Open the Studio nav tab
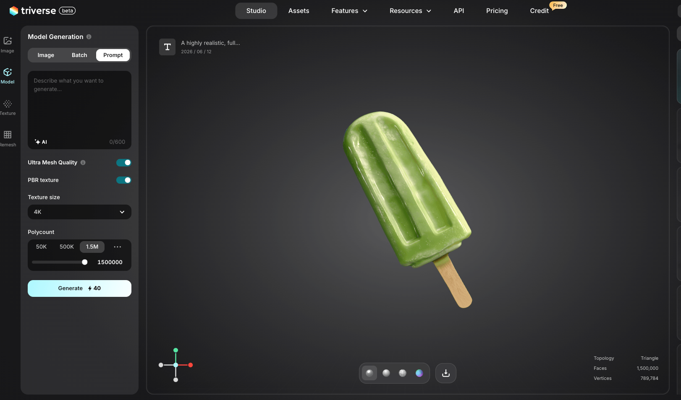Screen dimensions: 681x400 [x=256, y=11]
